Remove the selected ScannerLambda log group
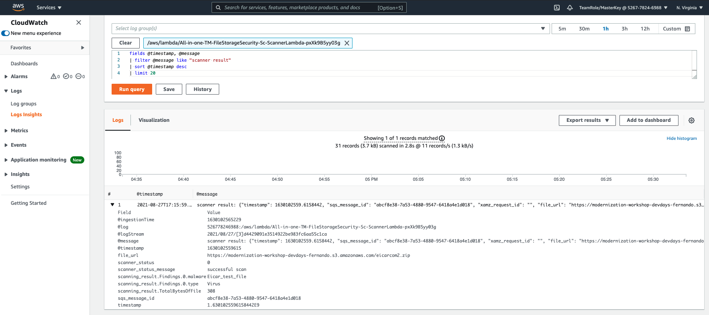709x315 pixels. (347, 43)
